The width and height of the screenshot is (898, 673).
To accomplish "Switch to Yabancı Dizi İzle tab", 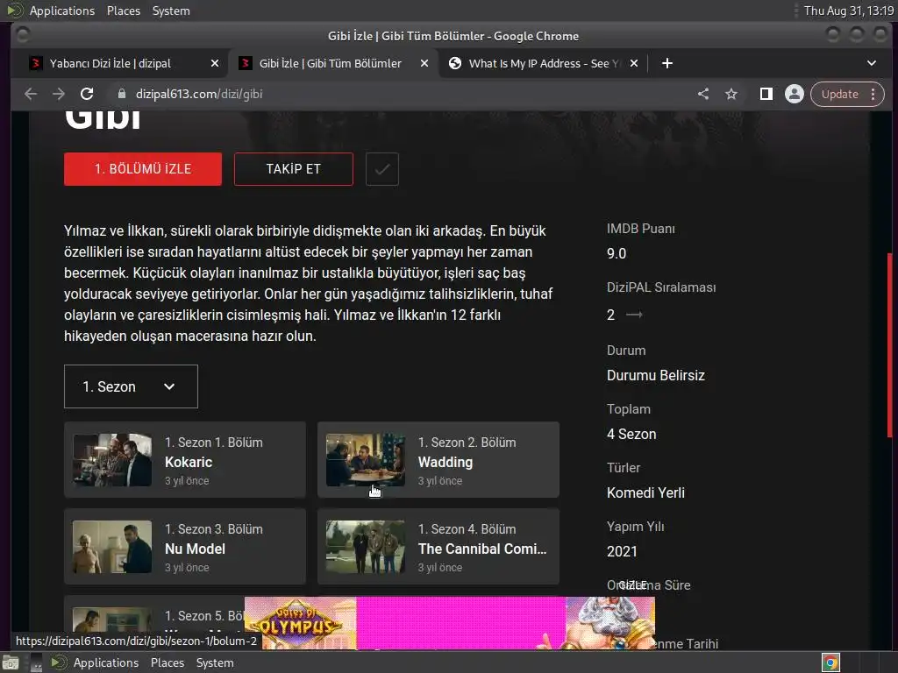I will (x=123, y=63).
